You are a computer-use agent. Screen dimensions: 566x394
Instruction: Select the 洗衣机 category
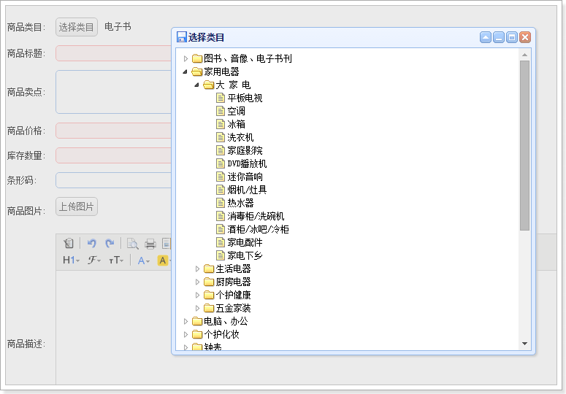pos(240,137)
